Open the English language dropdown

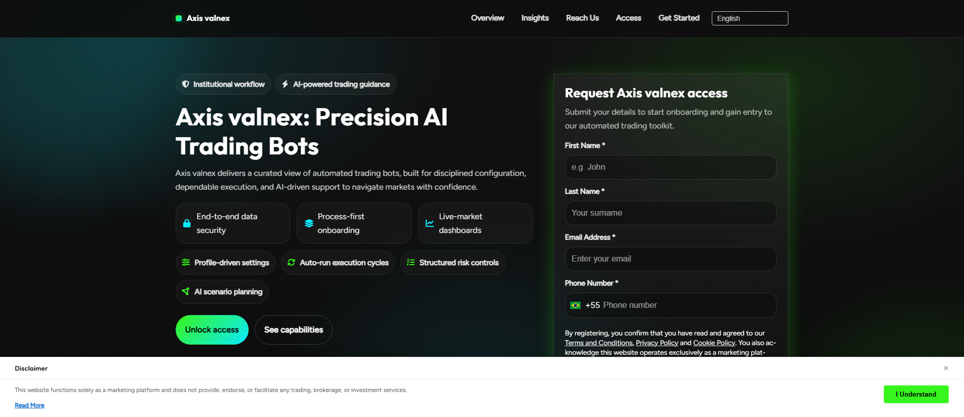[750, 18]
